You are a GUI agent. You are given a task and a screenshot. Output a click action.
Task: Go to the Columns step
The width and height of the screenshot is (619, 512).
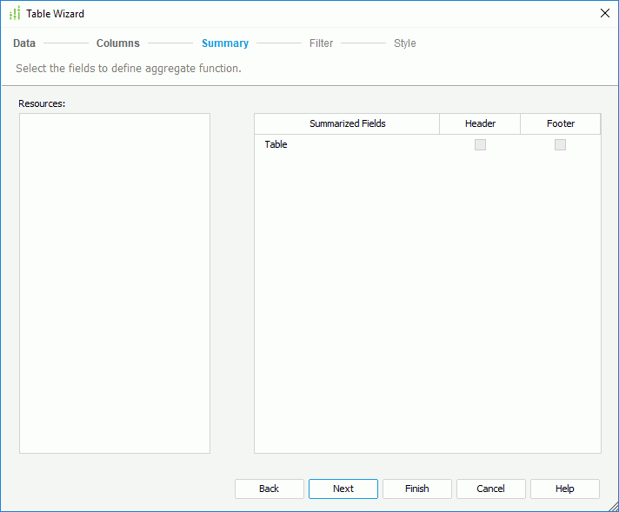pyautogui.click(x=118, y=43)
